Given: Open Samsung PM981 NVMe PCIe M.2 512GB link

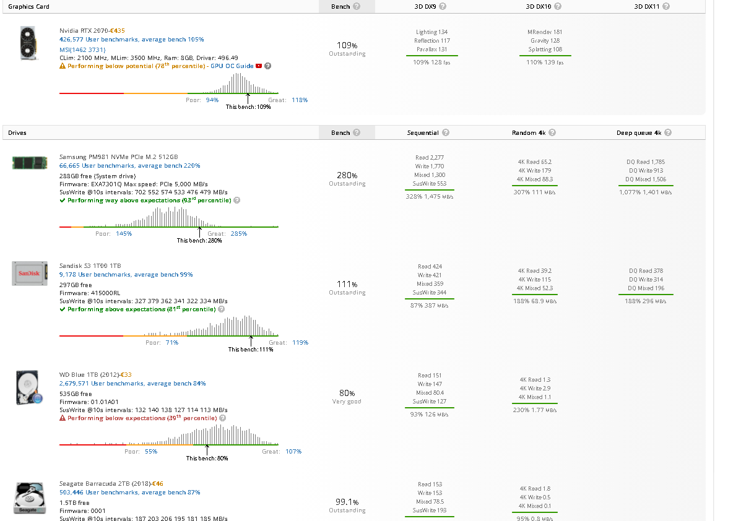Looking at the screenshot, I should tap(119, 157).
